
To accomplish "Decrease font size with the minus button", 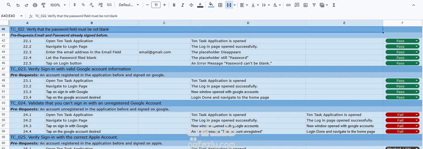I will point(147,5).
